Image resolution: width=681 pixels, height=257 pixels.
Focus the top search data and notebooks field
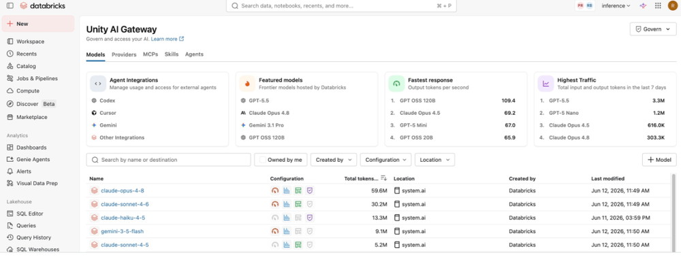tap(341, 6)
